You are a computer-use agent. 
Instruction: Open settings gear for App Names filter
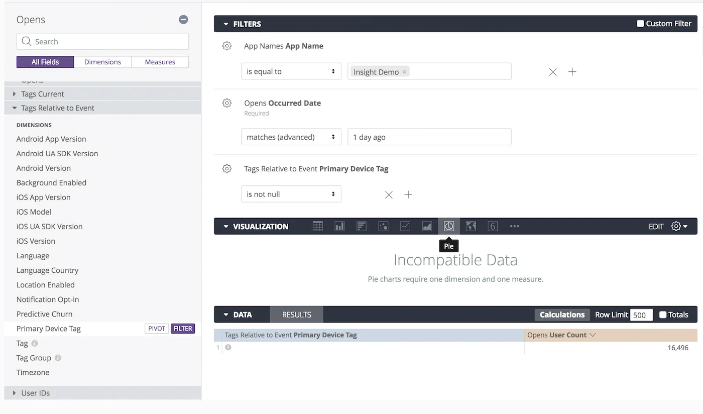pyautogui.click(x=226, y=46)
